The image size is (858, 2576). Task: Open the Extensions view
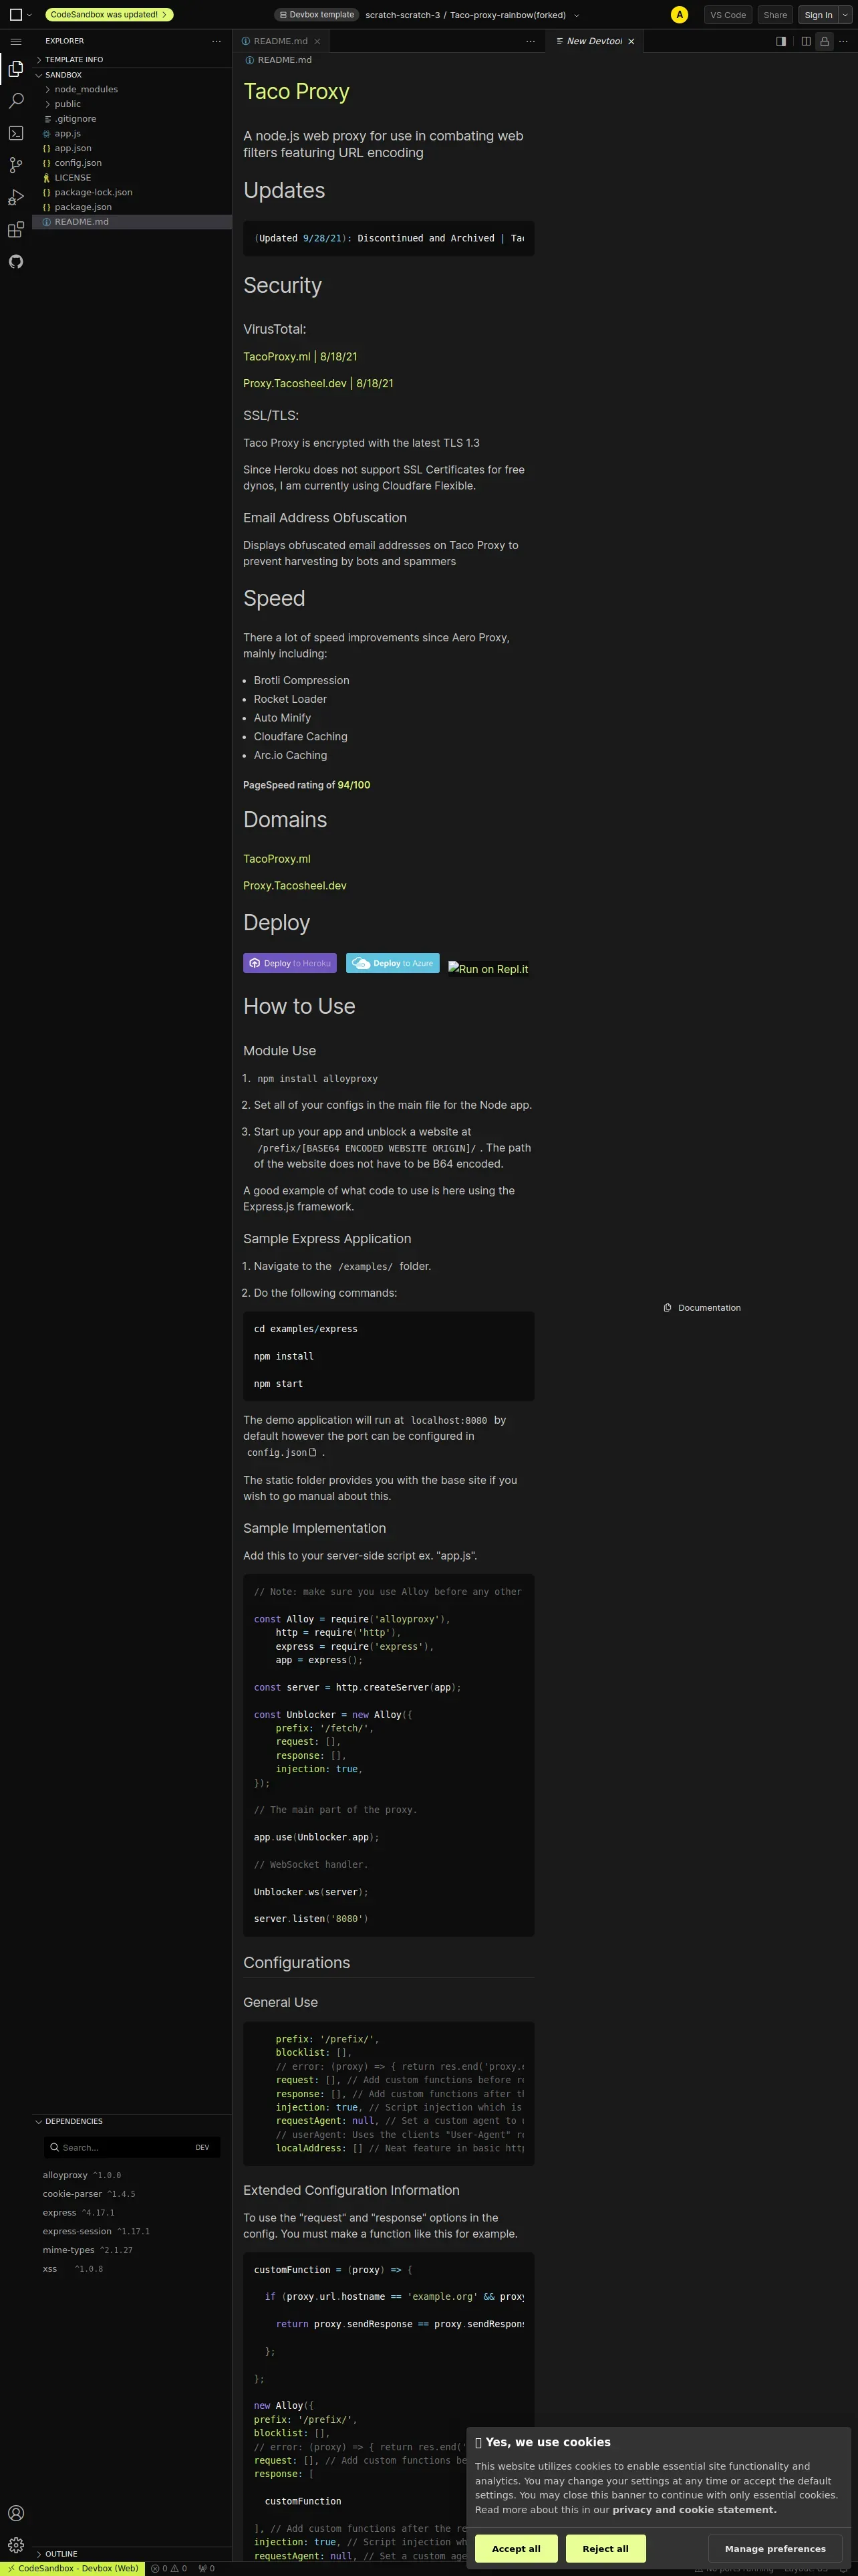coord(16,229)
